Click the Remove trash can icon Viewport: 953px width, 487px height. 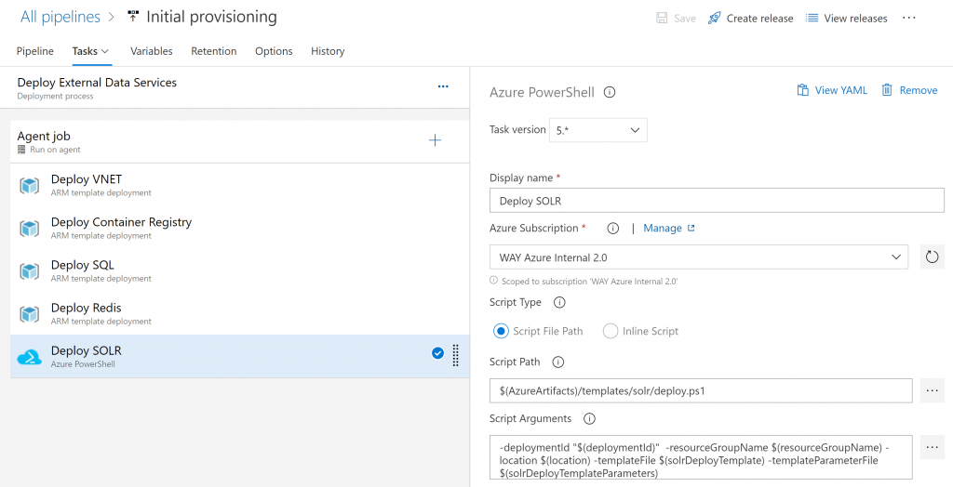click(x=887, y=90)
